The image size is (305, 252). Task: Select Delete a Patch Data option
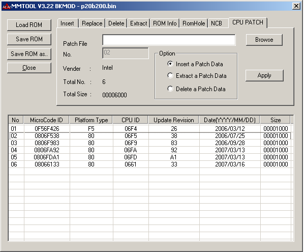click(x=171, y=89)
